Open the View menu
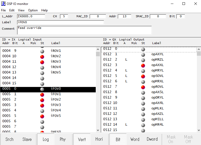 [x=21, y=10]
